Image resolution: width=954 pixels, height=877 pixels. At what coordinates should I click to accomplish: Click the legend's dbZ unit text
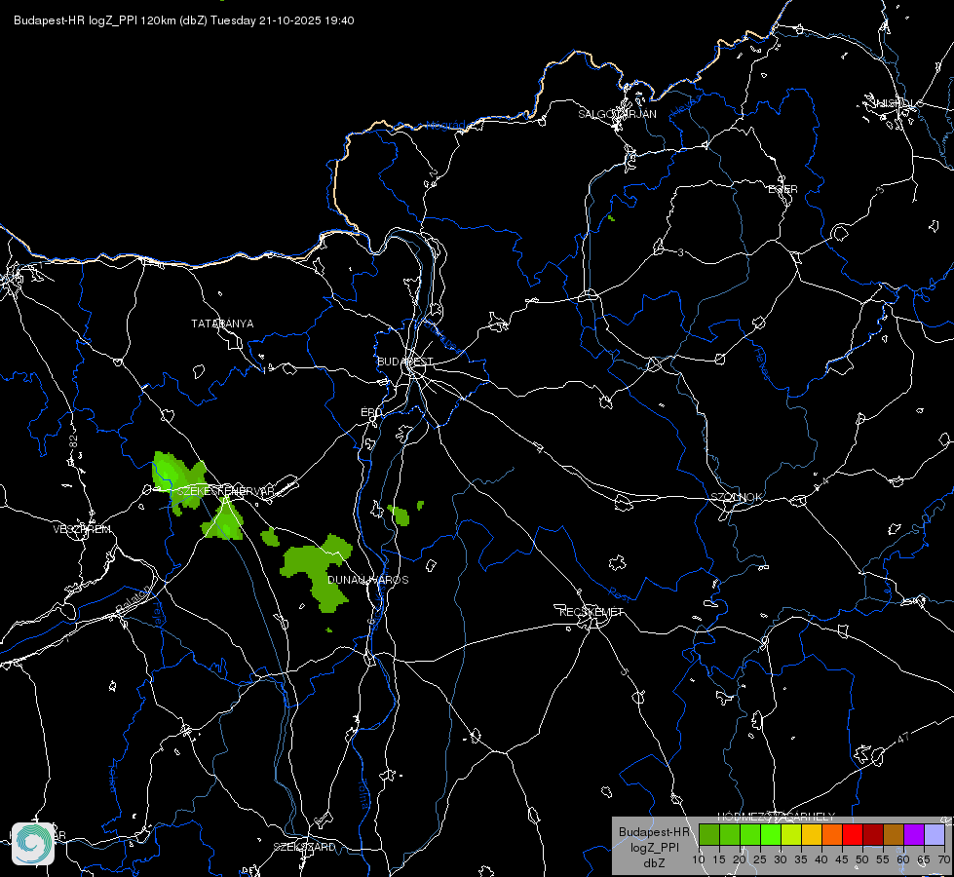pos(654,863)
